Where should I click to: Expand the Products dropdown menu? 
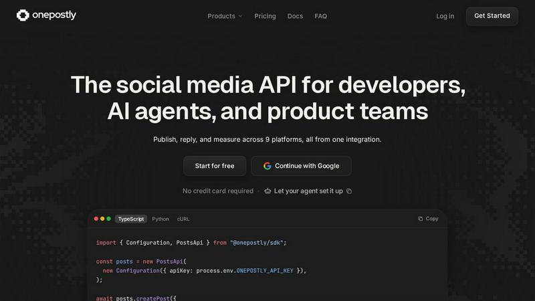[x=225, y=16]
